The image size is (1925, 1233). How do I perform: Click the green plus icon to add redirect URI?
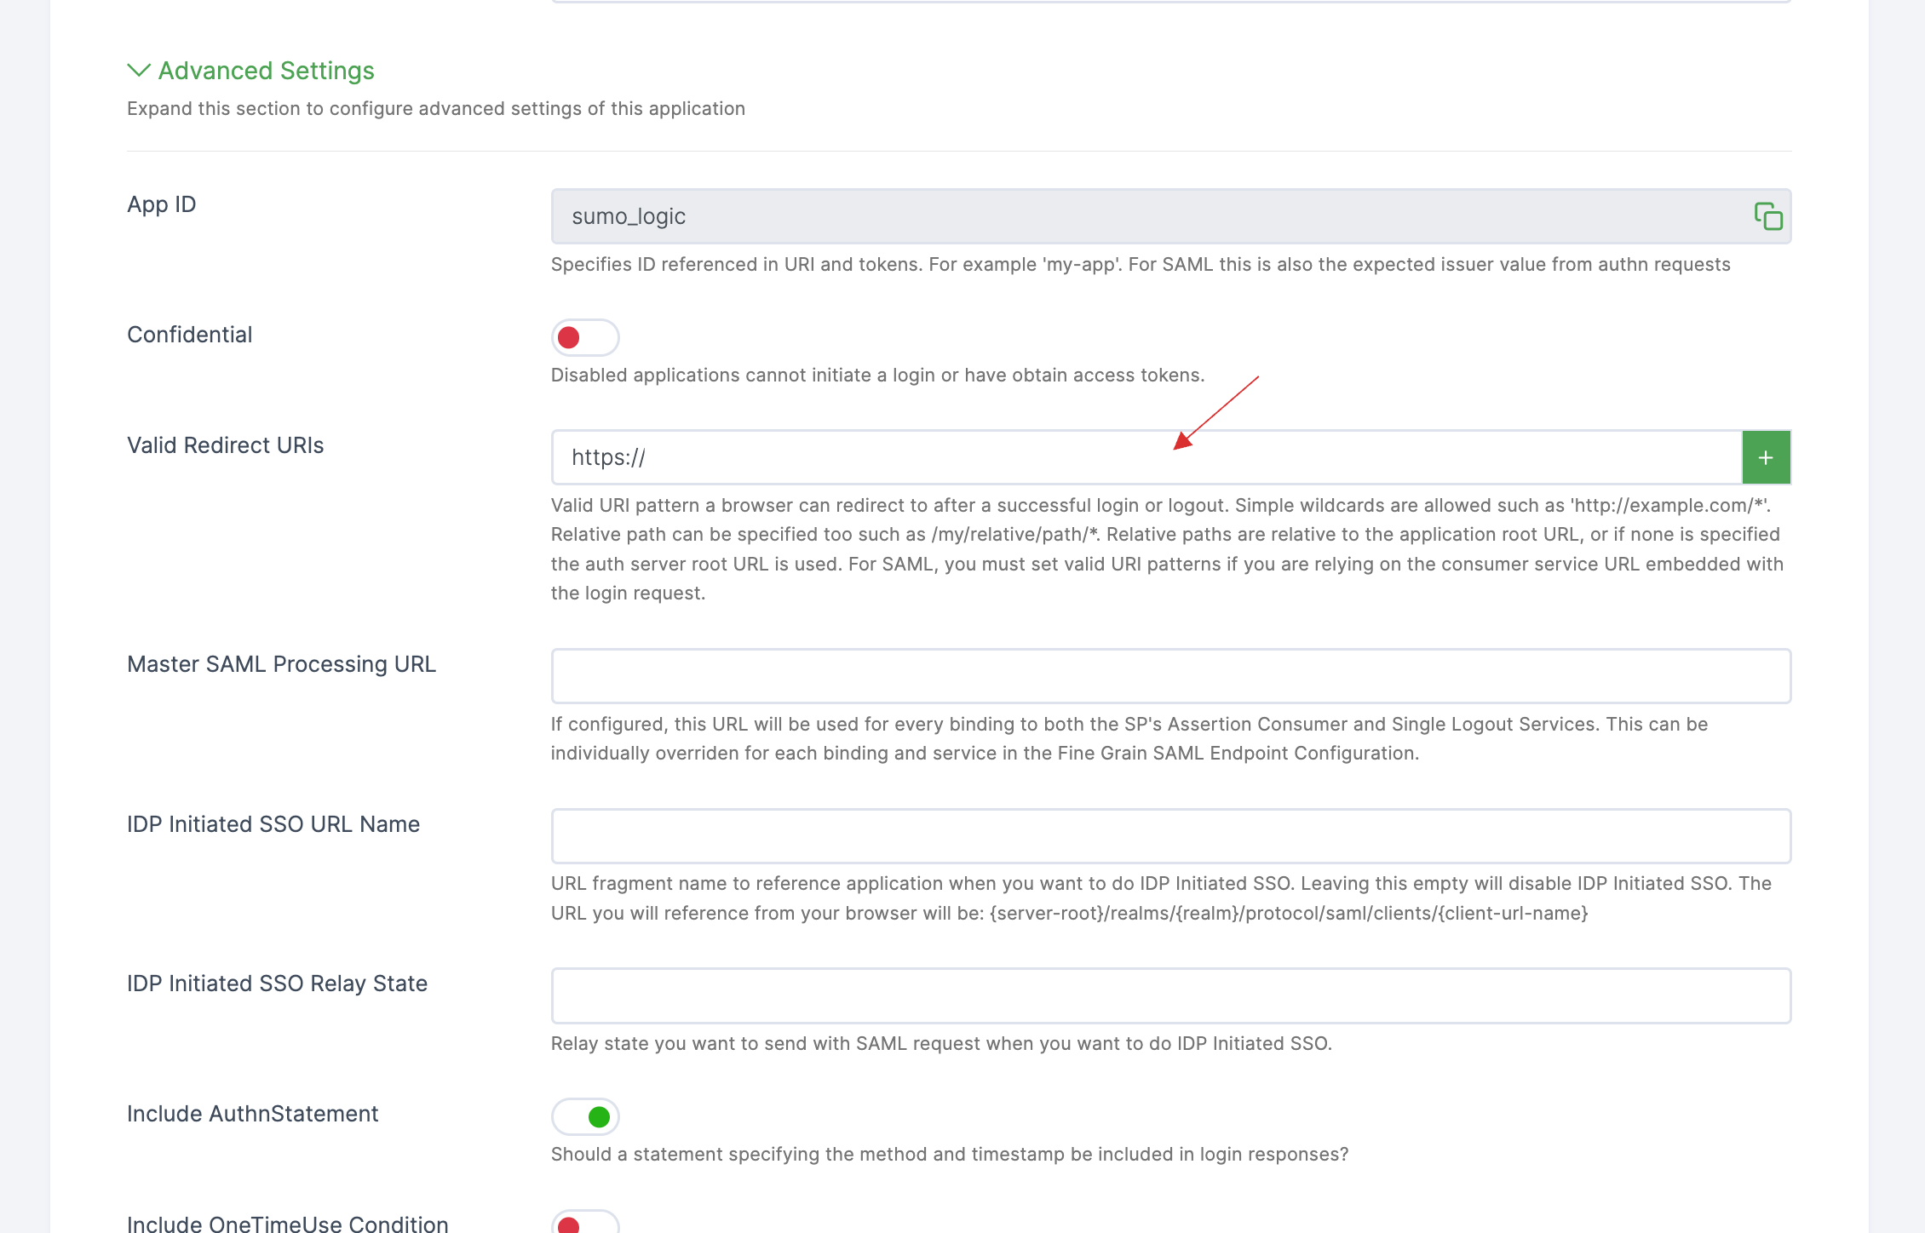pyautogui.click(x=1767, y=457)
